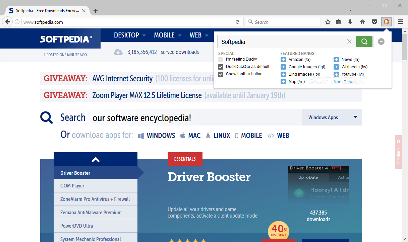
Task: Open the Pocket icon in the toolbar
Action: tap(374, 22)
